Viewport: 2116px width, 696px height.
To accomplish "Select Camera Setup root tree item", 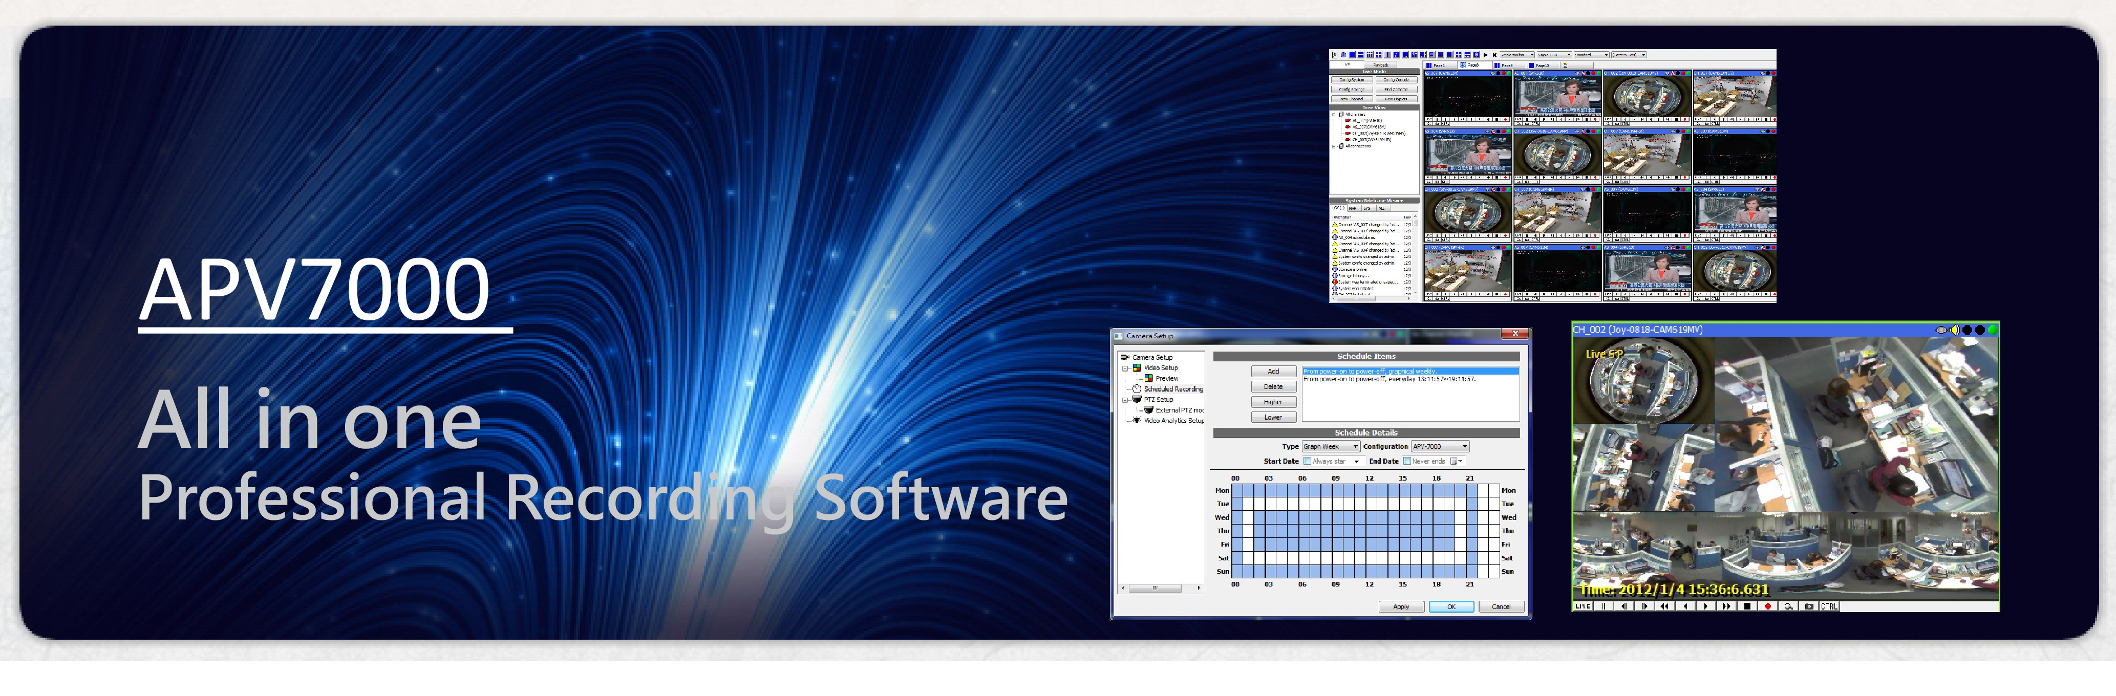I will tap(1153, 358).
